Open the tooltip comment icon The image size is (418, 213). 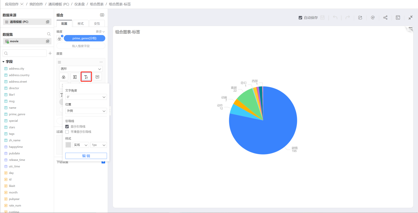(98, 77)
